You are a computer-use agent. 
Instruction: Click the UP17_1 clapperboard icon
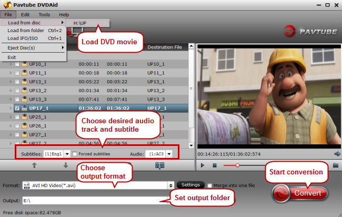click(x=24, y=108)
